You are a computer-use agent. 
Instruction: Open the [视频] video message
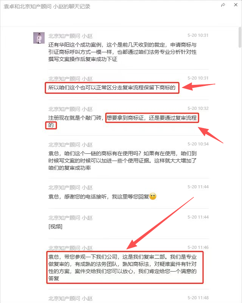[x=55, y=226]
